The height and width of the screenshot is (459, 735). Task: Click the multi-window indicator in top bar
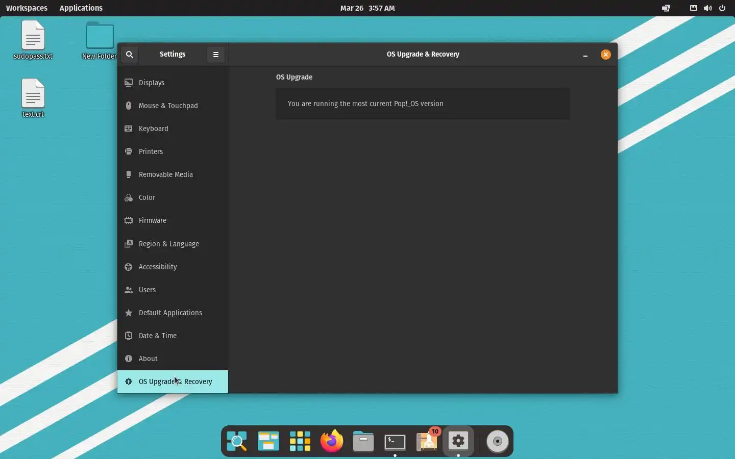coord(666,8)
